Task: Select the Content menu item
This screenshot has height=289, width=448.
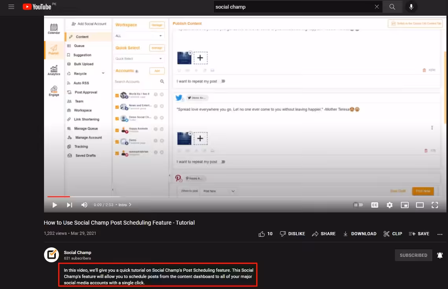Action: point(88,37)
